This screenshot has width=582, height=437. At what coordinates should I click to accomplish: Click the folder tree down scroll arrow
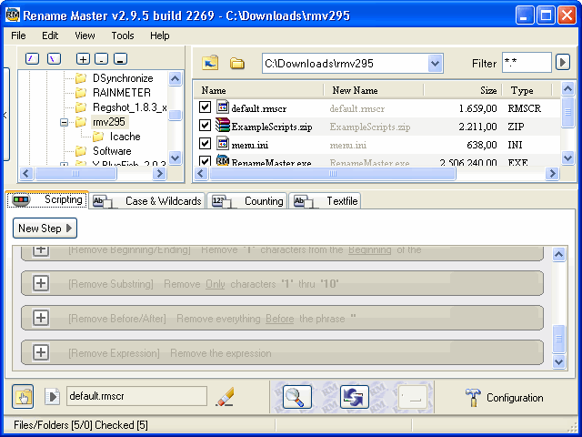click(x=176, y=158)
